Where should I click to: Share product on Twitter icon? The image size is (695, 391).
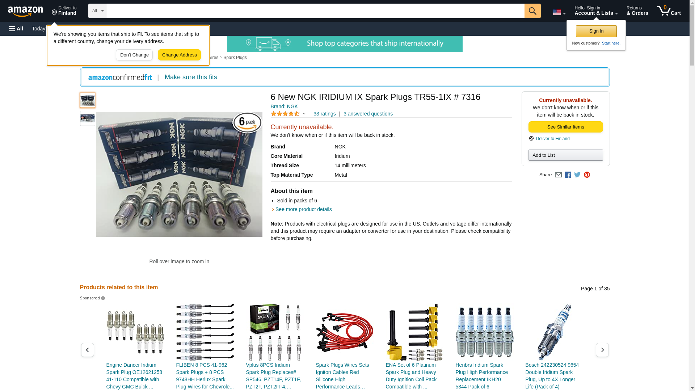pyautogui.click(x=577, y=175)
